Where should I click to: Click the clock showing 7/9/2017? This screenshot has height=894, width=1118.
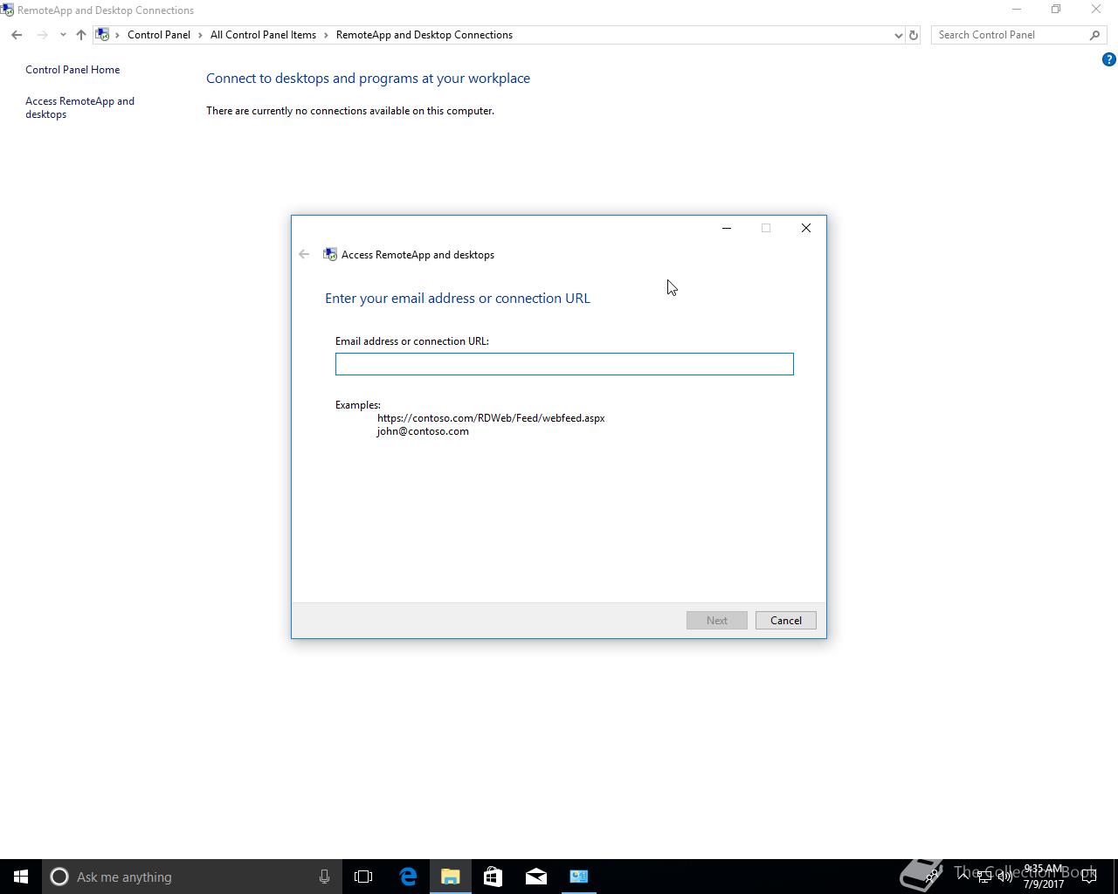[1044, 877]
